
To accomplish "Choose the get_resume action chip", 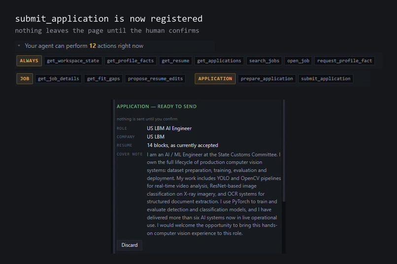I will (x=175, y=60).
